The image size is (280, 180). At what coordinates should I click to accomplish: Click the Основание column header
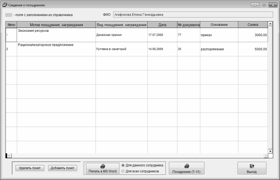click(218, 25)
